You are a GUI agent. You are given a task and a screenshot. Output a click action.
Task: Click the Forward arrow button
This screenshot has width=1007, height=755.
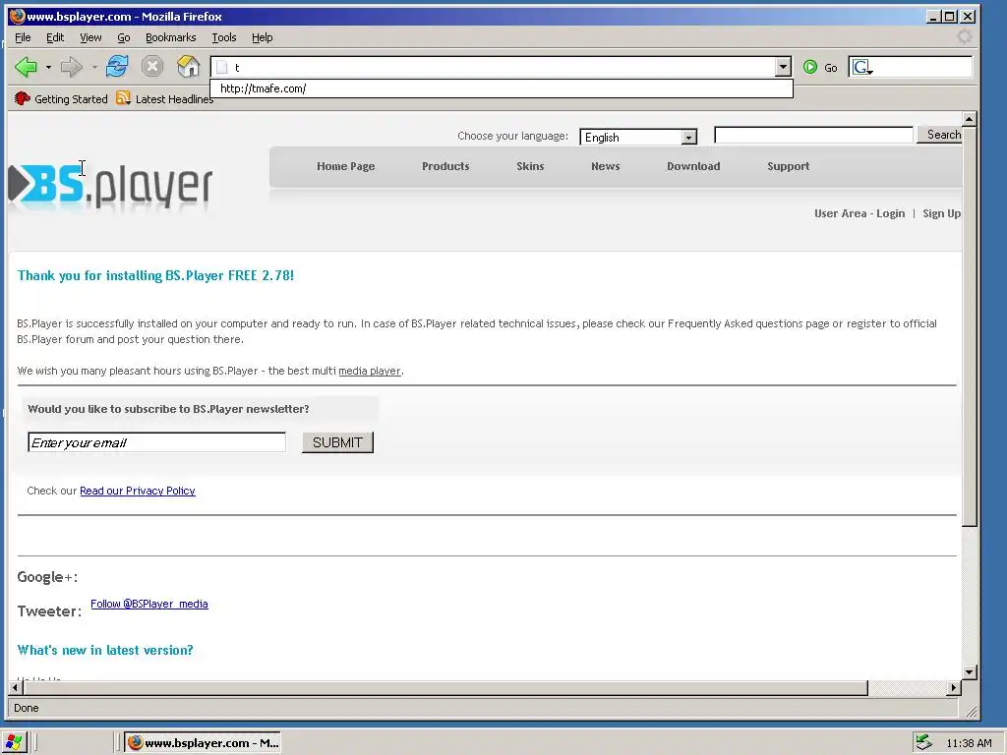tap(71, 67)
